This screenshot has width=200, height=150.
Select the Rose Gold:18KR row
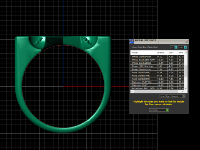(157, 79)
